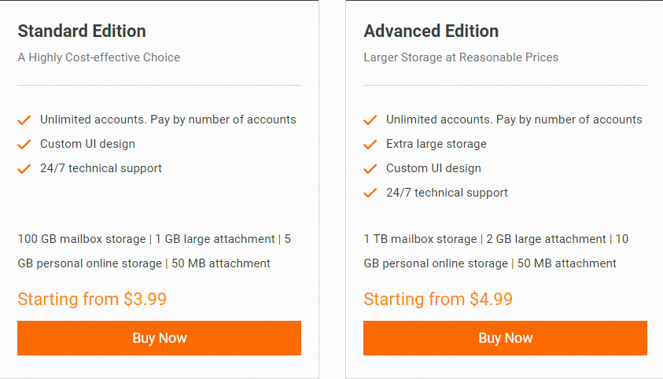Click Buy Now for Standard Edition

click(x=159, y=338)
